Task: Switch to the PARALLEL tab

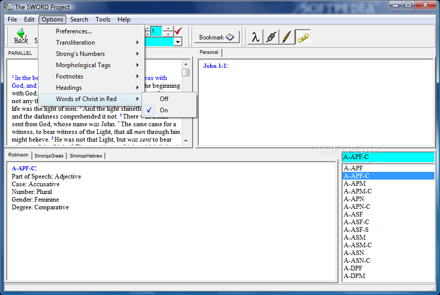Action: pyautogui.click(x=20, y=53)
